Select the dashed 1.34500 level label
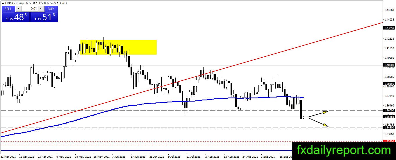 pos(389,128)
